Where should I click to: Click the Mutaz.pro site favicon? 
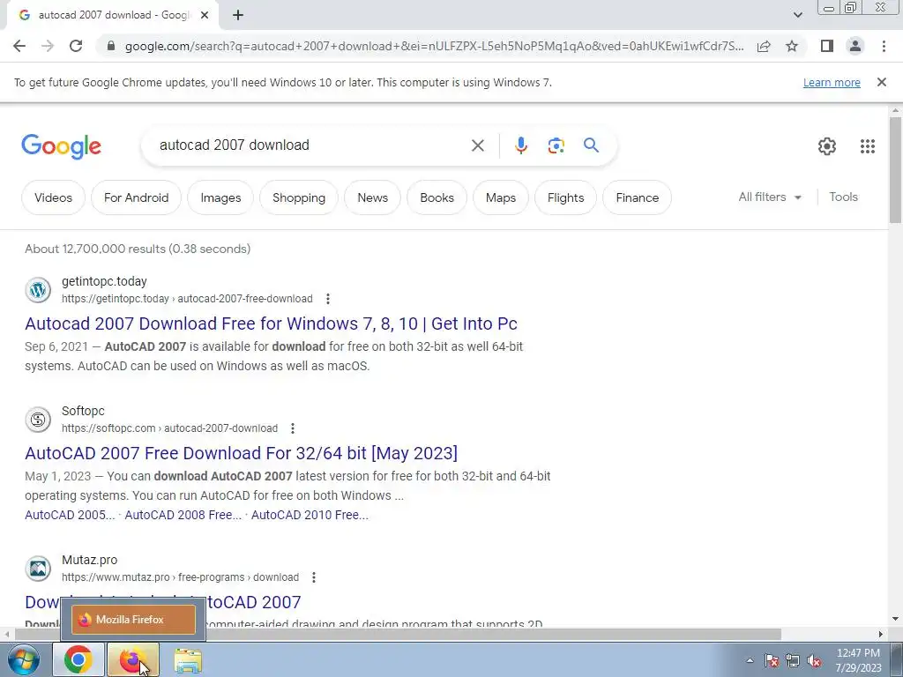38,569
